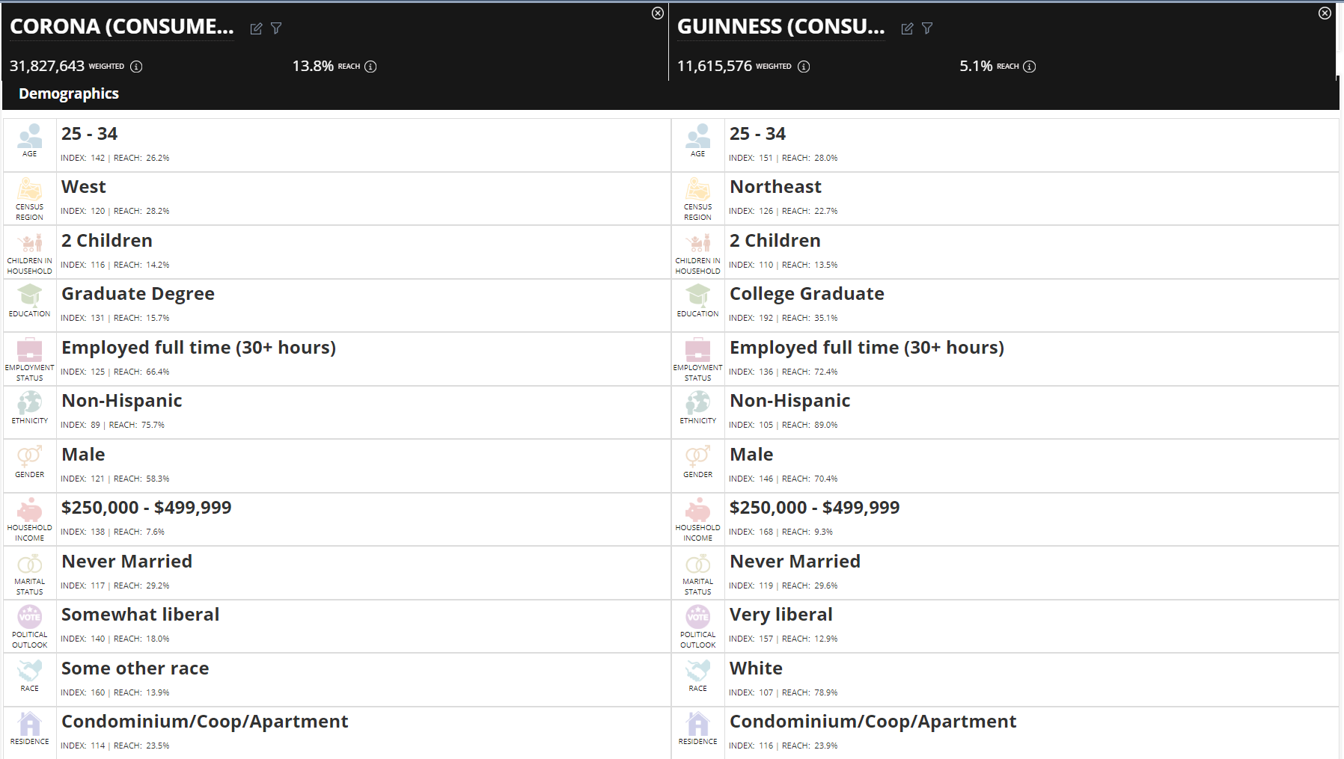Close the Corona audience panel
The image size is (1344, 759).
658,13
